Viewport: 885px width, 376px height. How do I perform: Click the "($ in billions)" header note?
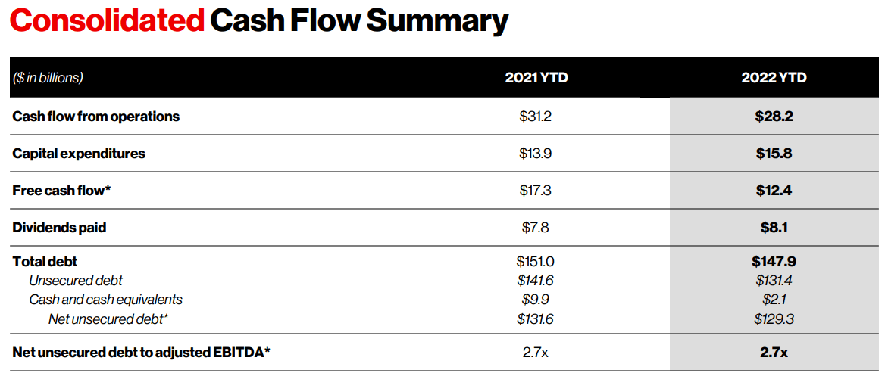tap(48, 78)
